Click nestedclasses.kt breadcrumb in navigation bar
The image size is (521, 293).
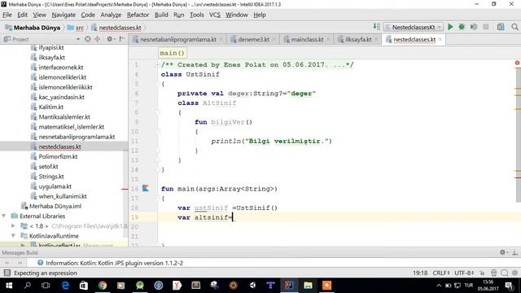(x=116, y=28)
